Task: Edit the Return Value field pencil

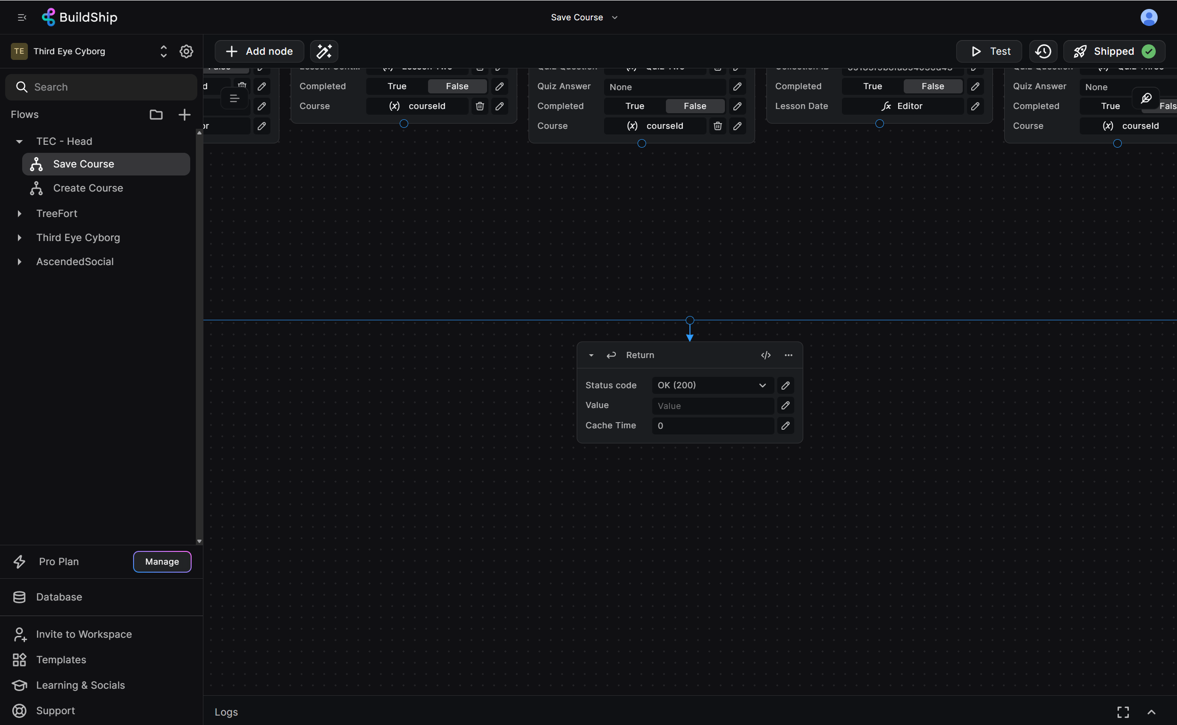Action: coord(785,406)
